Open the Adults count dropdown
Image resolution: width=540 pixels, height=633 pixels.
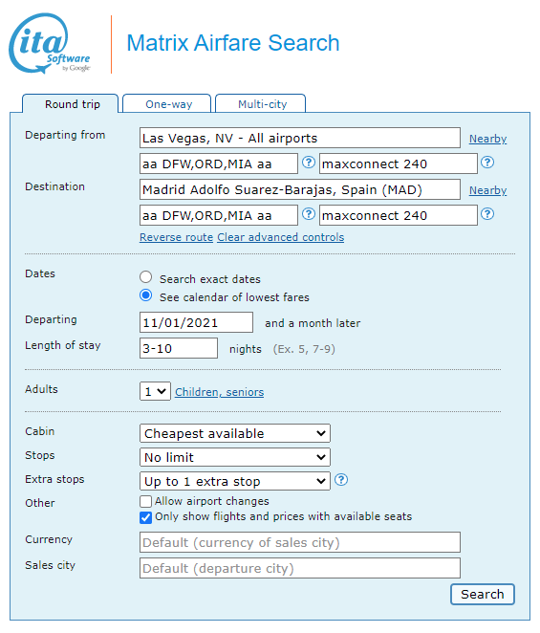pyautogui.click(x=156, y=391)
